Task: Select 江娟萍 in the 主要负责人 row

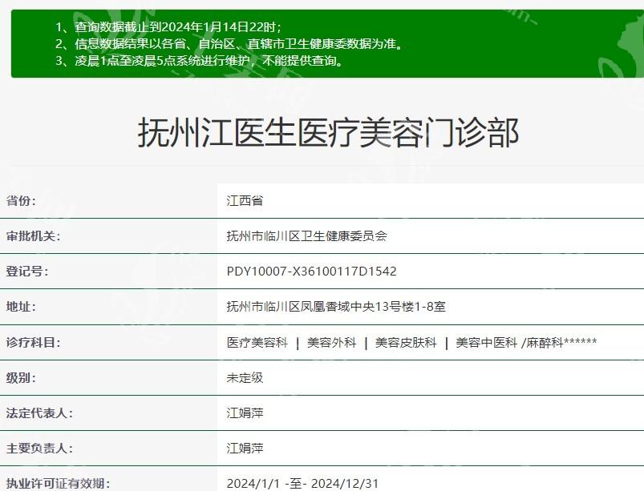Action: [245, 449]
